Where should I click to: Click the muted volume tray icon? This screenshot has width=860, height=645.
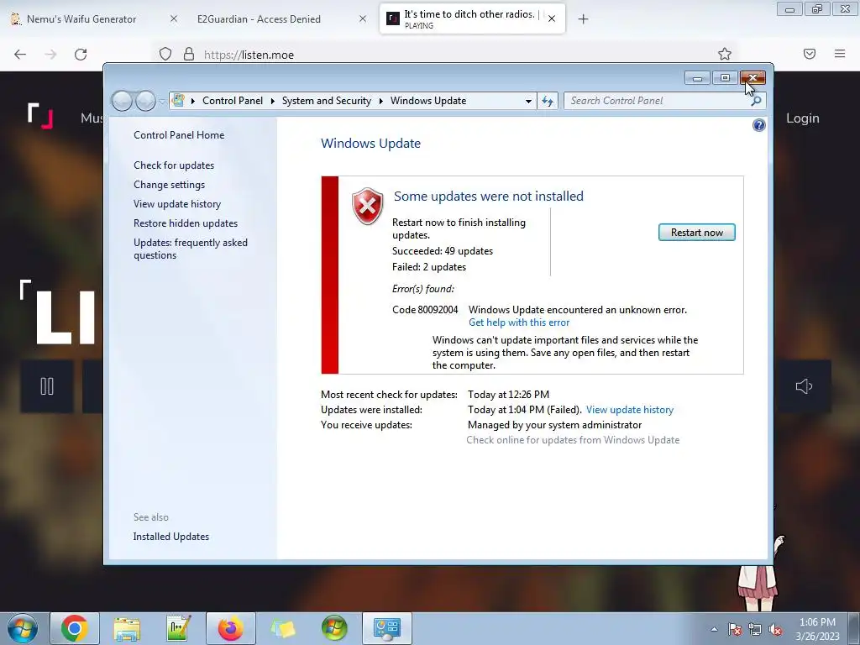(775, 629)
